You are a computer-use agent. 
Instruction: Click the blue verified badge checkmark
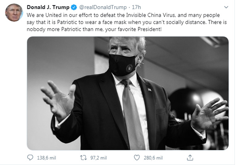(74, 7)
